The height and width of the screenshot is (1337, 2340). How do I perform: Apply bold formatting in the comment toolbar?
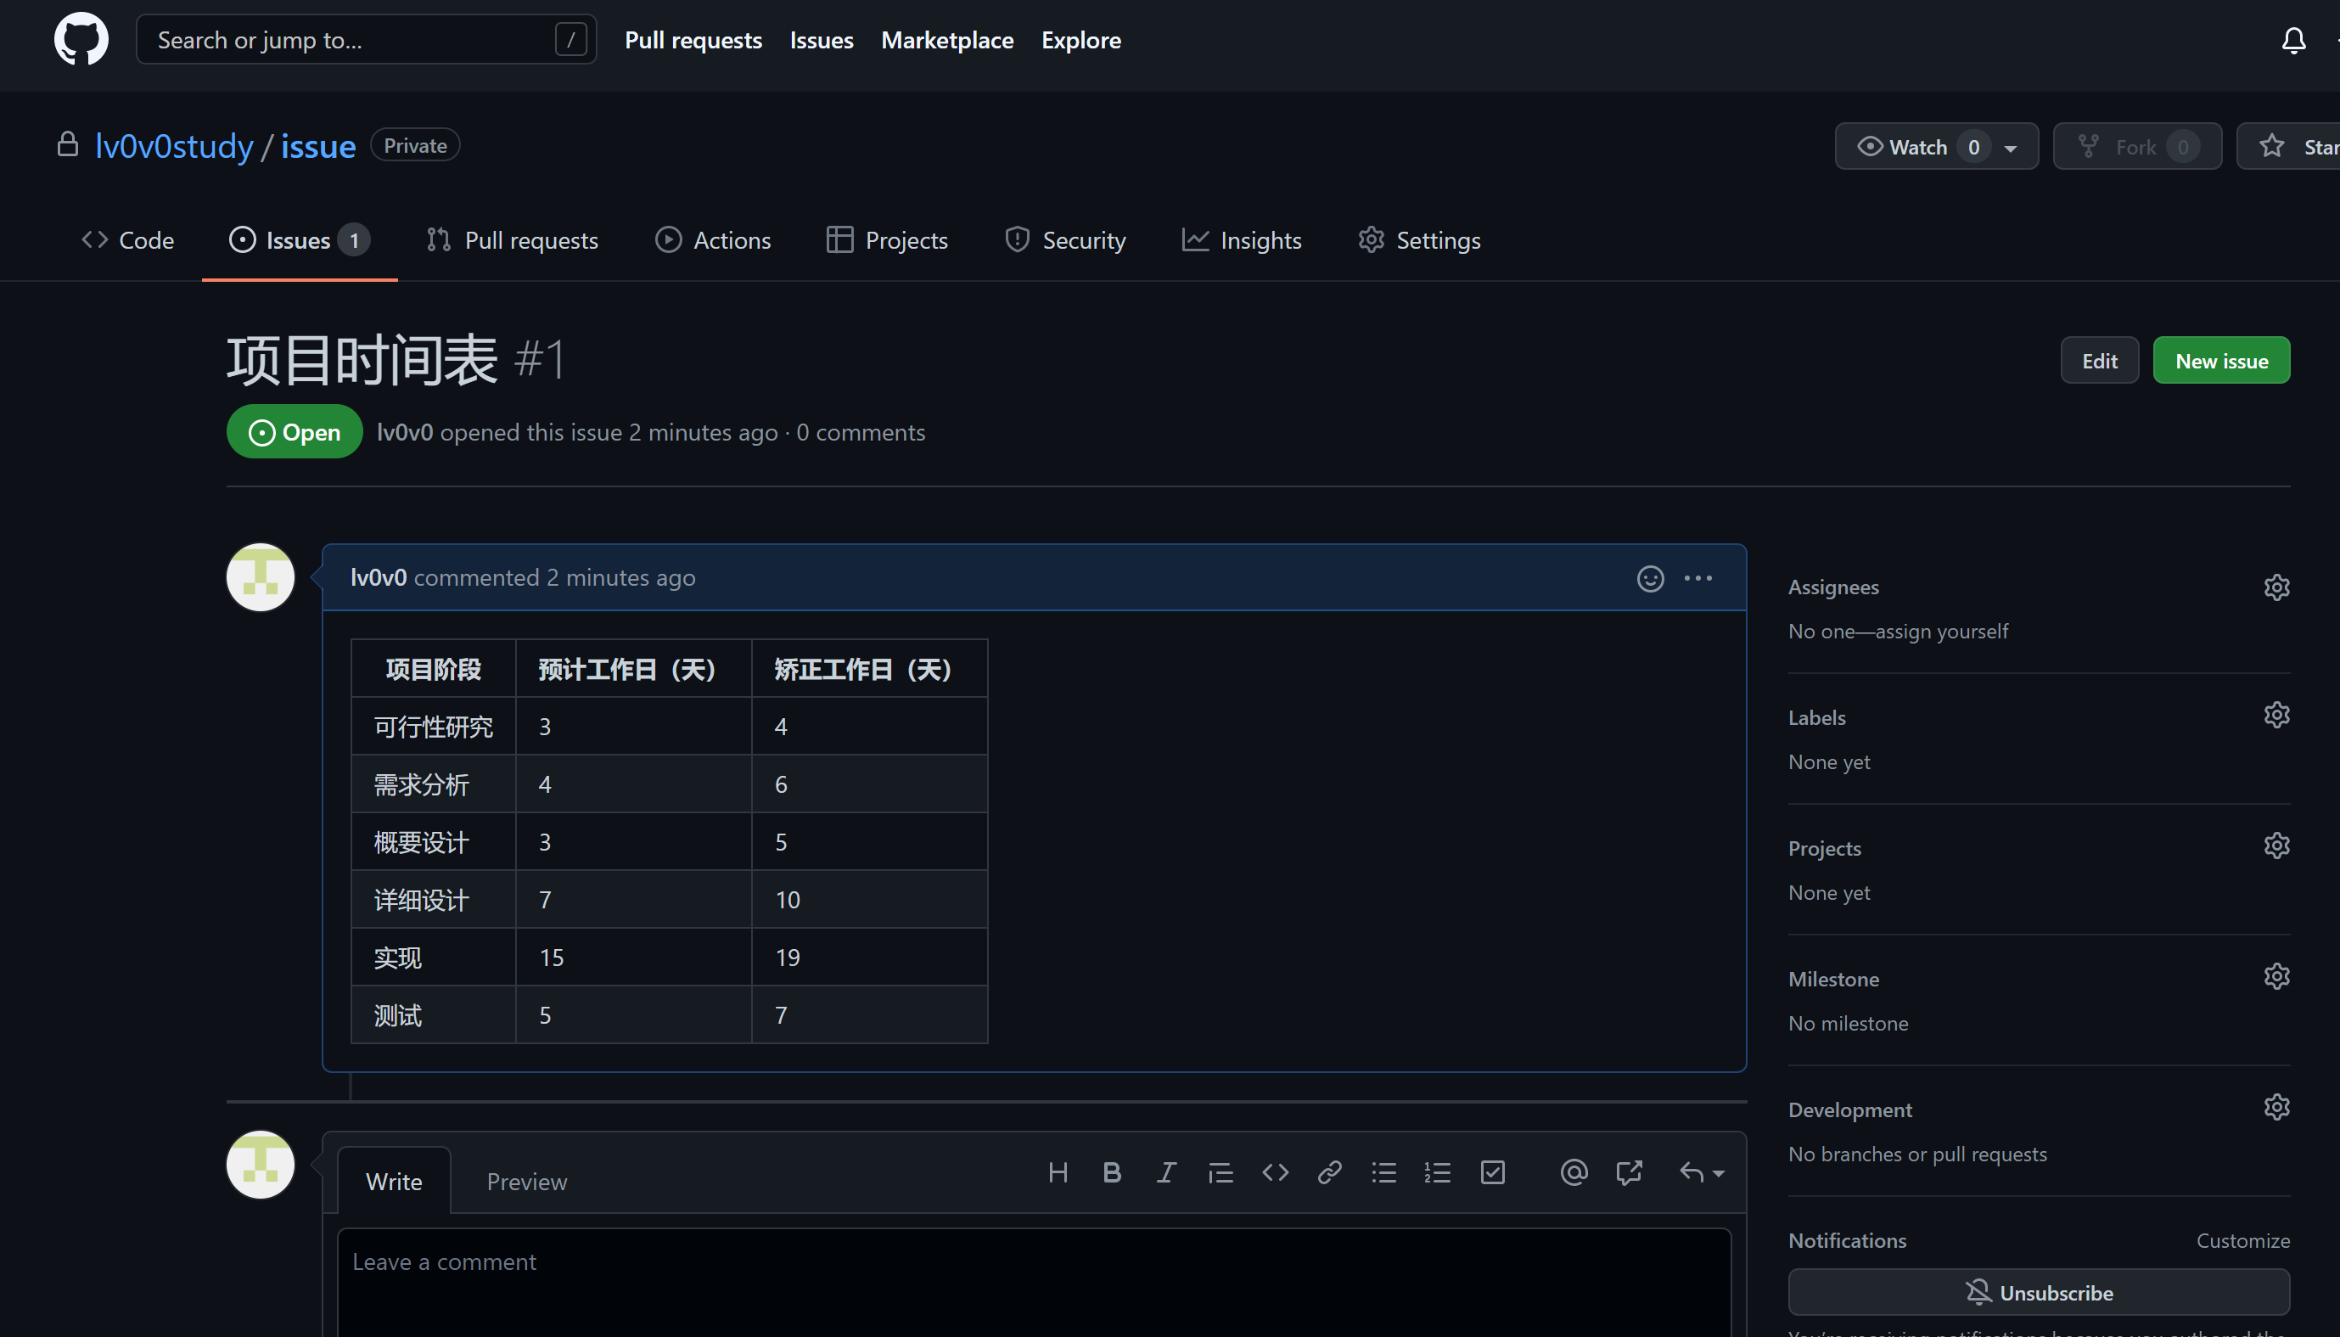[1111, 1172]
